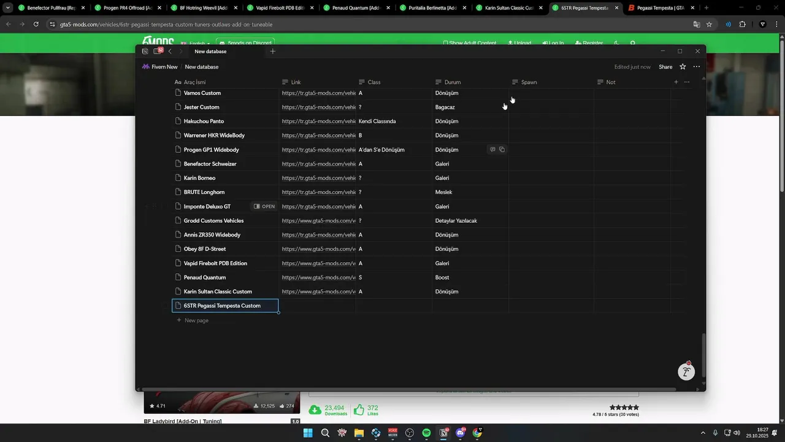The image size is (785, 442).
Task: Open the Class column header menu
Action: (x=394, y=82)
